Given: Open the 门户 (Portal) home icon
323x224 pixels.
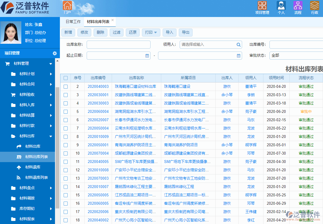Looking at the screenshot, I should 68,6.
